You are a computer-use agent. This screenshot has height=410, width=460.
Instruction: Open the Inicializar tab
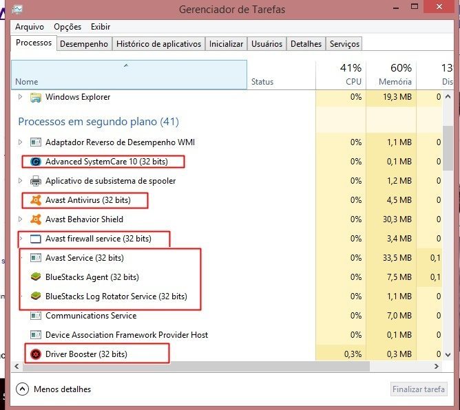[x=226, y=44]
